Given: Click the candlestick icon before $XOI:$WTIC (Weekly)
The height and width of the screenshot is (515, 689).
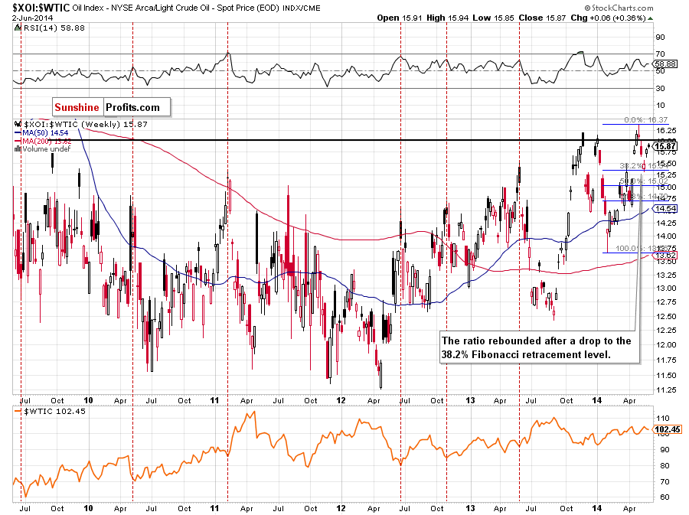Looking at the screenshot, I should tap(18, 124).
